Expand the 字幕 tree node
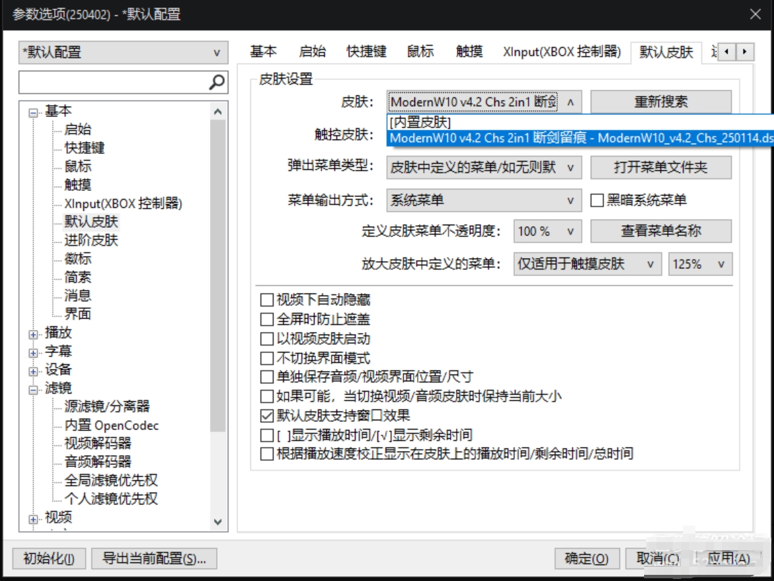The width and height of the screenshot is (774, 581). point(33,353)
